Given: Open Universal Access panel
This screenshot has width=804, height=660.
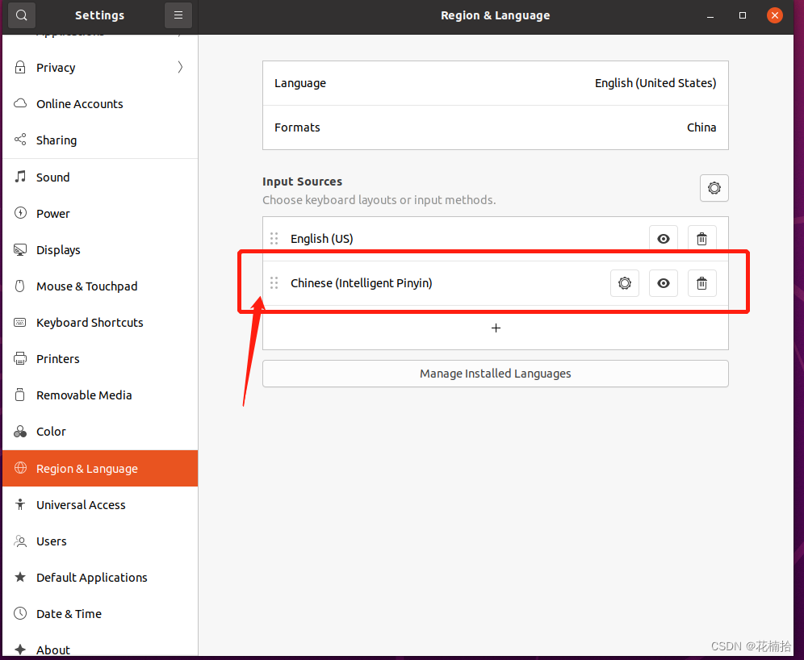Looking at the screenshot, I should (x=100, y=505).
